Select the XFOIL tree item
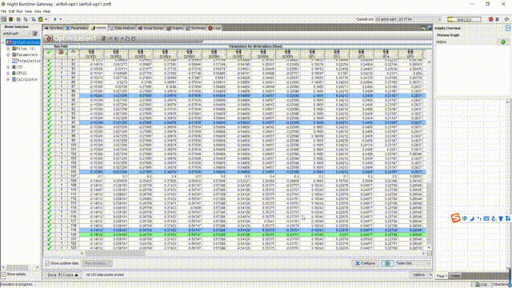 [19, 73]
